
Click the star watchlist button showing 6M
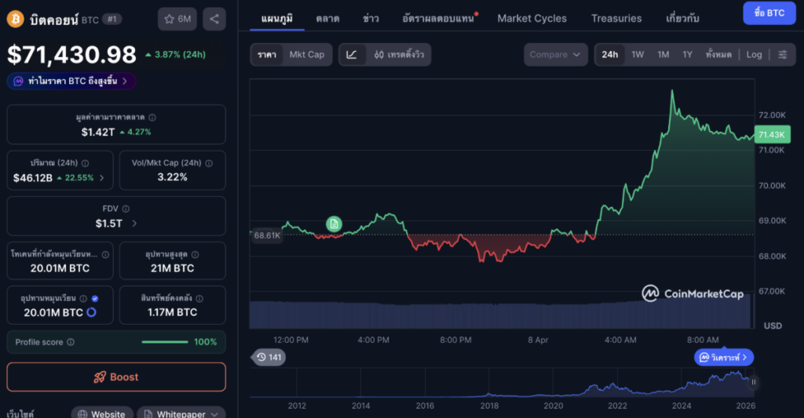pos(177,19)
